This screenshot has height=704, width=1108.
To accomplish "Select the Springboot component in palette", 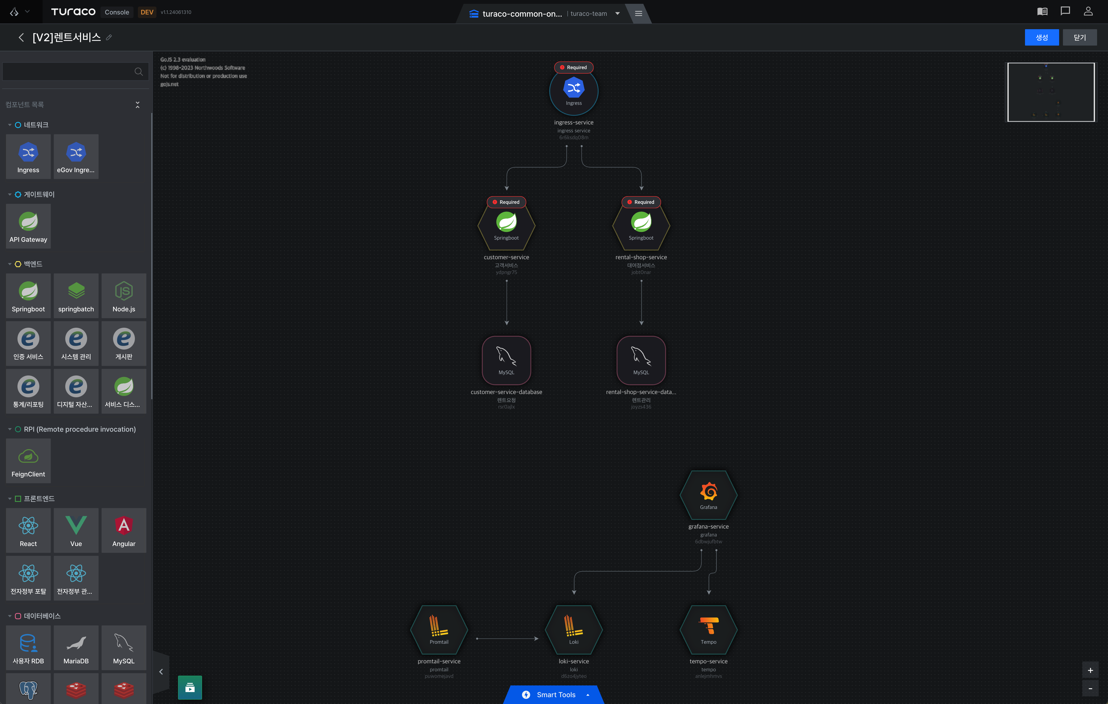I will 28,296.
